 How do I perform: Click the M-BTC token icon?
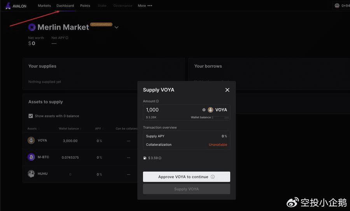point(31,157)
